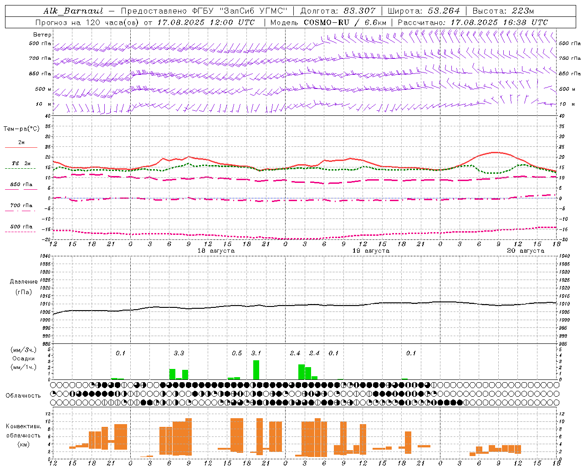Image resolution: width=583 pixels, height=467 pixels.
Task: Click the '3.1' precipitation total value
Action: point(256,353)
